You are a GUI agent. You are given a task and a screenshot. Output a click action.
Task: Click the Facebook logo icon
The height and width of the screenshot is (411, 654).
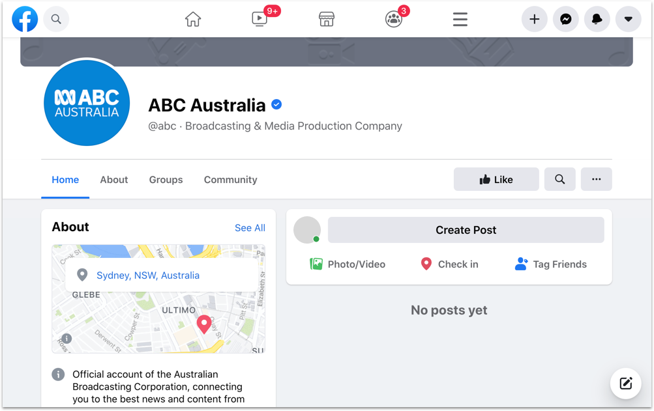click(25, 20)
